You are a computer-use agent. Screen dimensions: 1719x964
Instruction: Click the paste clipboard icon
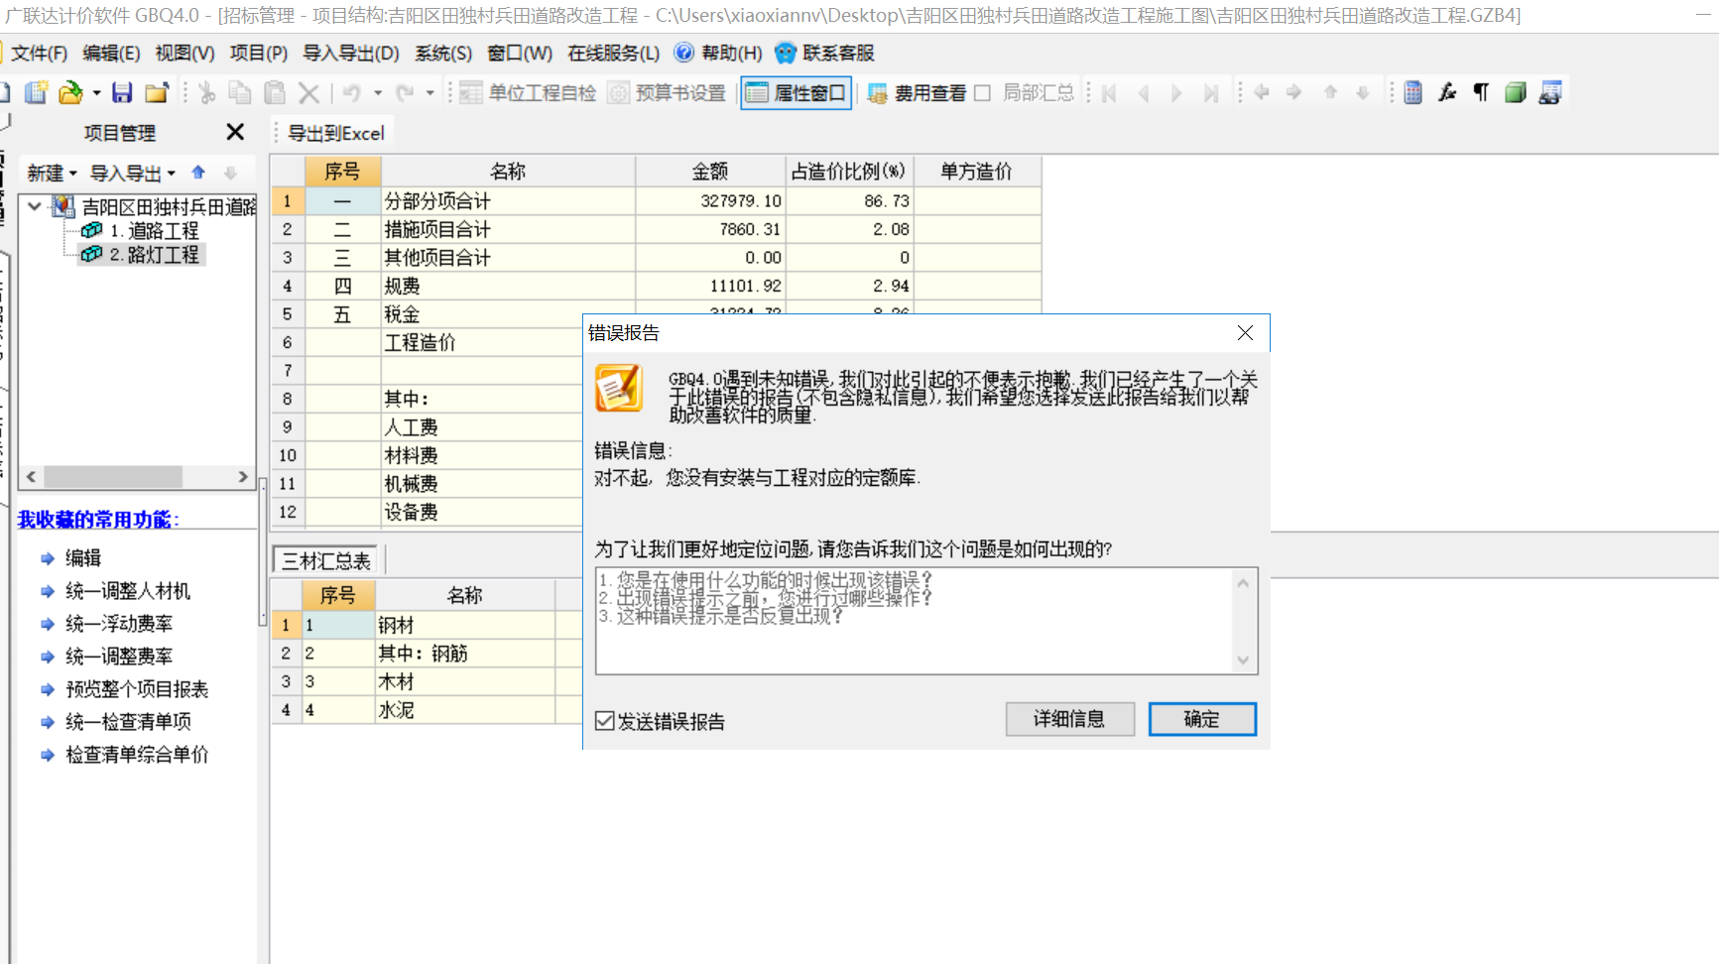(x=275, y=92)
